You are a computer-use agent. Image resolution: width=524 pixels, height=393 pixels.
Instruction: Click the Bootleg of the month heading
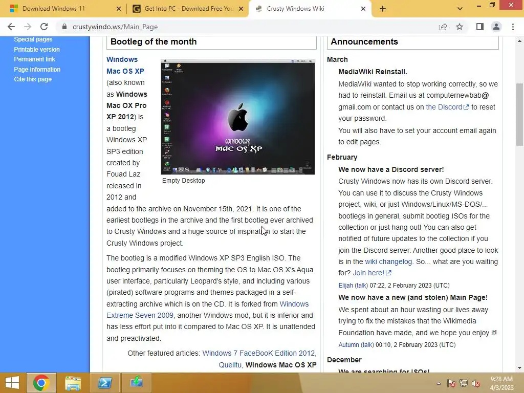click(x=154, y=42)
